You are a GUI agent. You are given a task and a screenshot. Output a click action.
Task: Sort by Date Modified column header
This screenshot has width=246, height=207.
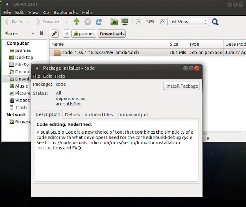point(235,44)
